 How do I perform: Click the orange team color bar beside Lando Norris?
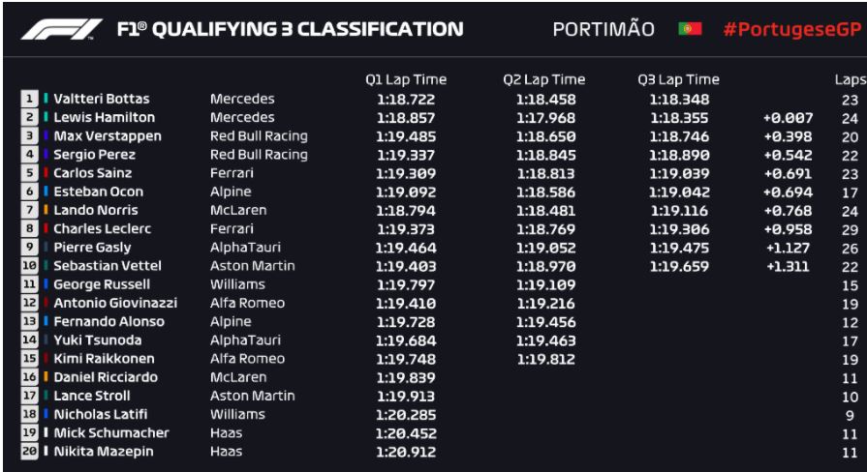46,210
